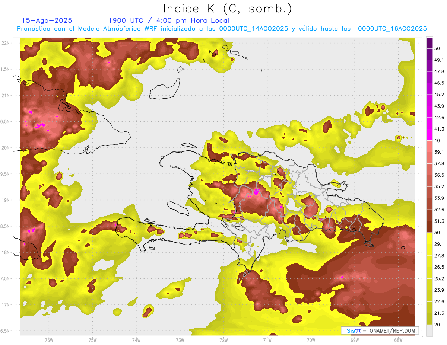Click the 'Indice K (C, somb.)' title
The width and height of the screenshot is (447, 345).
tap(227, 9)
